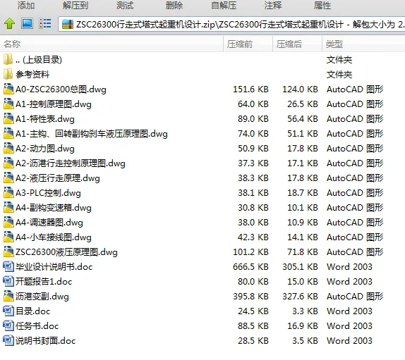Click the 71.8 KB compressed size value
Screen dimensions: 405x360
coord(303,252)
